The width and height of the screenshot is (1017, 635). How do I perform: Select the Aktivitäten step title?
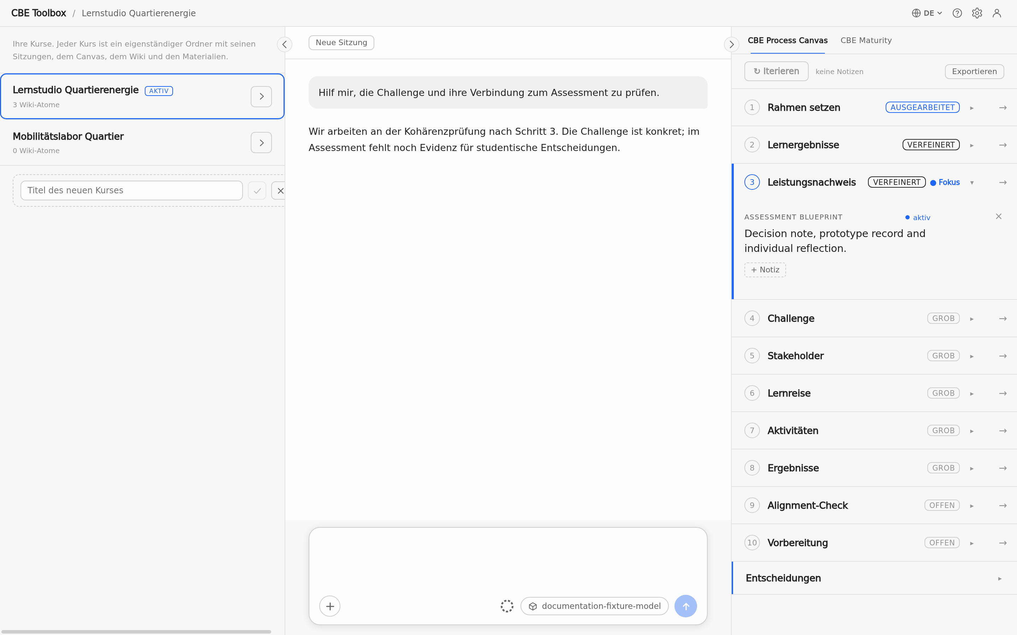click(792, 430)
